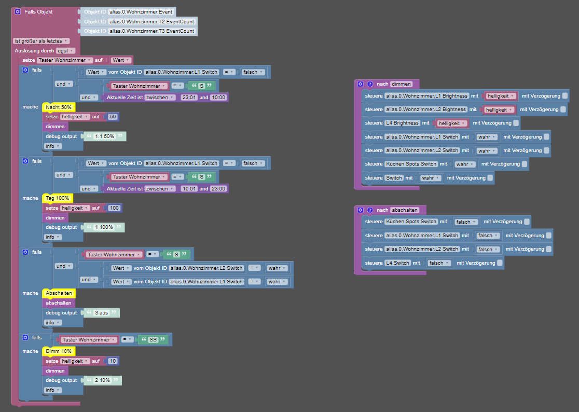Check mit Verzögerung on Küchen Spots Switch falsch row
This screenshot has width=579, height=412.
(x=527, y=222)
